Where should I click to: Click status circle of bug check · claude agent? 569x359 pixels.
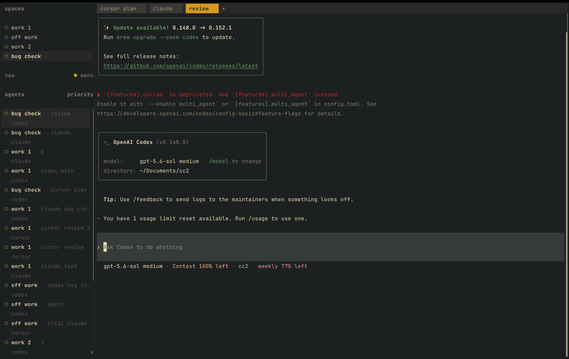point(6,132)
